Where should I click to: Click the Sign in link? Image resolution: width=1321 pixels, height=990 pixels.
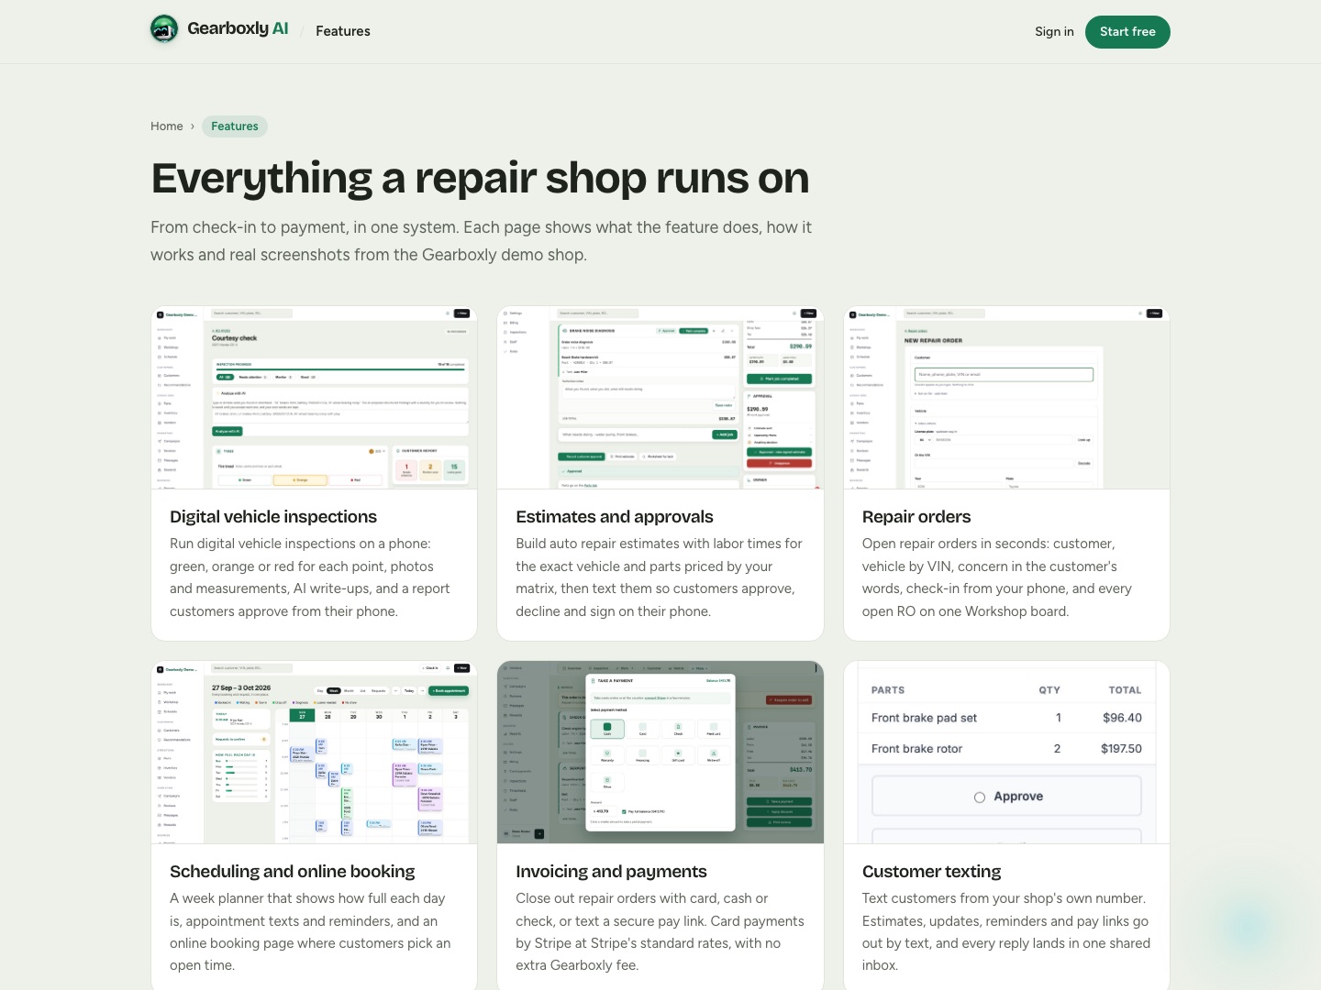pos(1054,31)
